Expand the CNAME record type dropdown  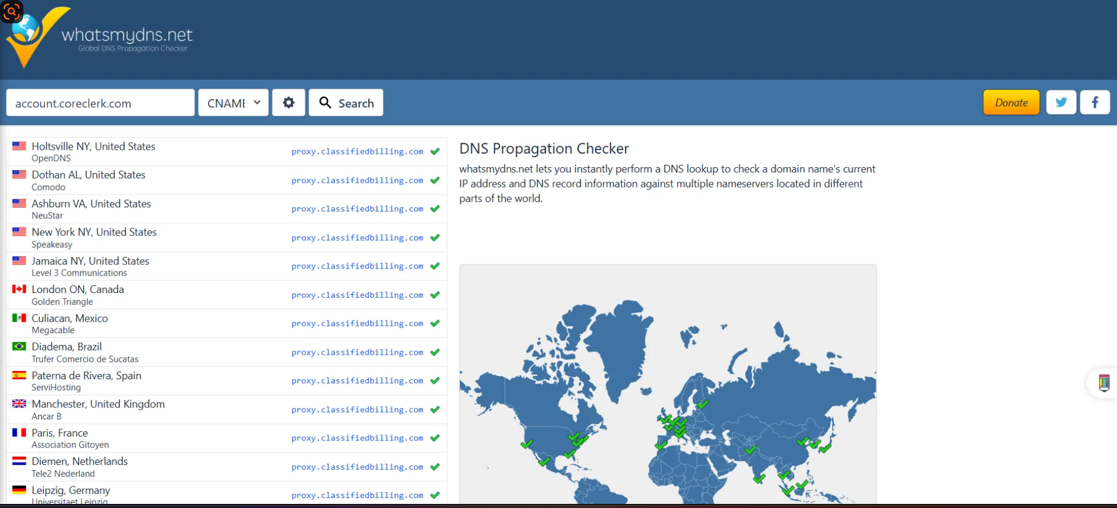pyautogui.click(x=233, y=103)
